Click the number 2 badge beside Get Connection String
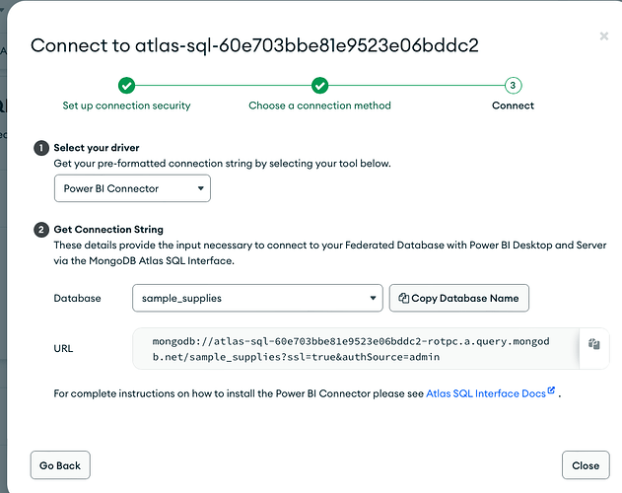 (41, 230)
